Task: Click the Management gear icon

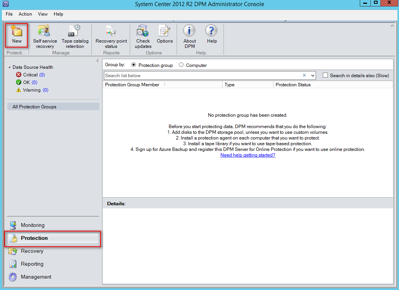Action: [13, 277]
